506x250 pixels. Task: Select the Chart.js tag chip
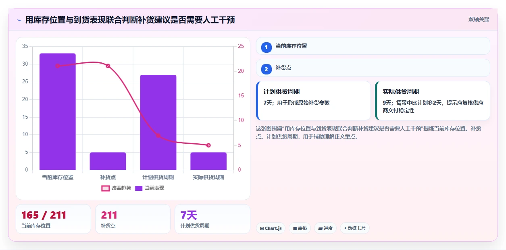pos(271,228)
